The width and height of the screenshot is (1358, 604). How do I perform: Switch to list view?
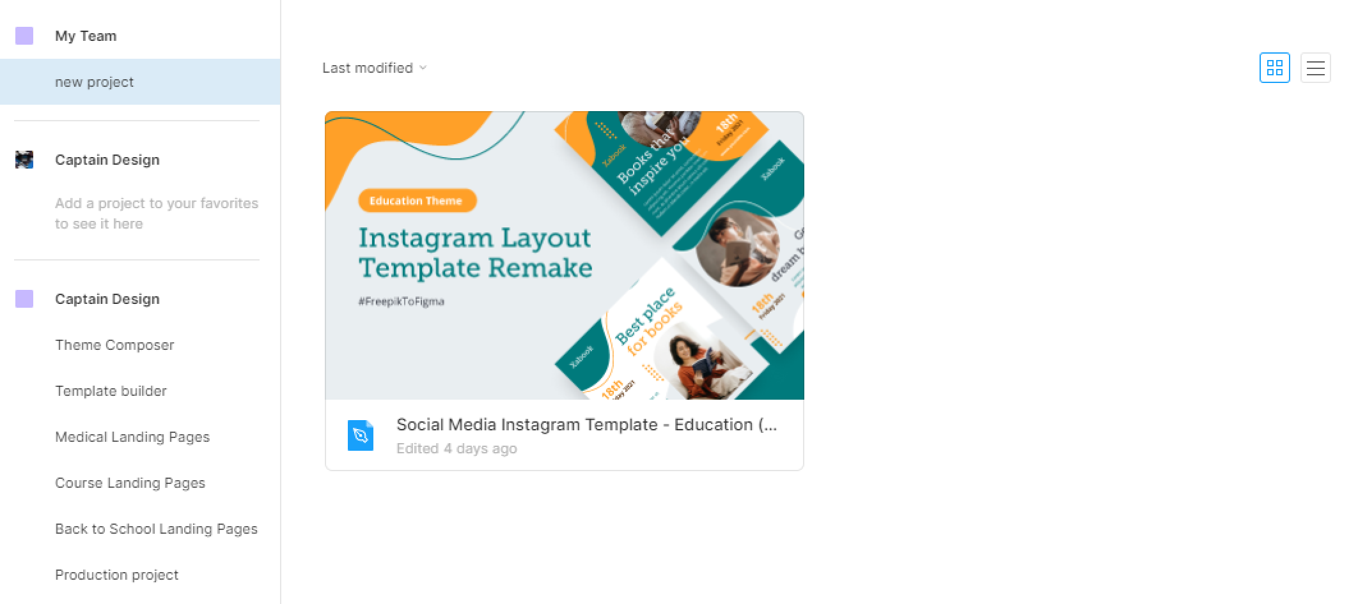(1315, 68)
